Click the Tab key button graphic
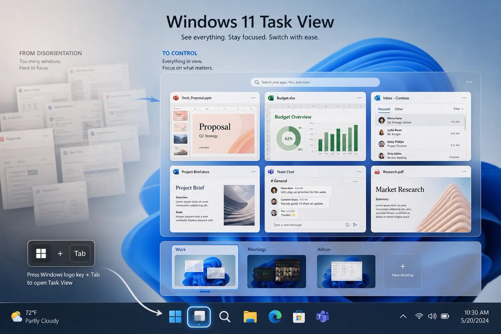Image resolution: width=501 pixels, height=334 pixels. [x=80, y=253]
